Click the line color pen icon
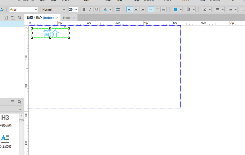Viewport: 245px width, 155px height. 204,9
